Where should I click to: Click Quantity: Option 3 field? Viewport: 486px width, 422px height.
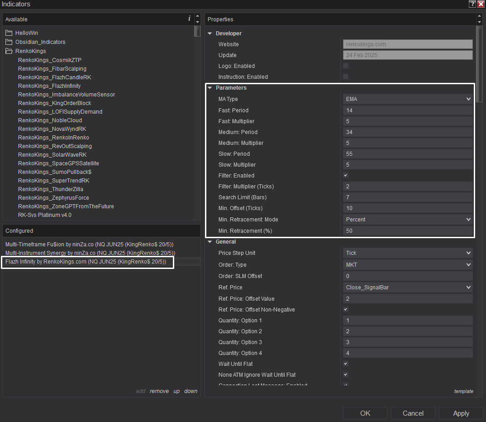click(x=408, y=342)
